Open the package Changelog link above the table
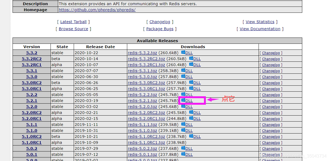329x161 pixels. 160,22
